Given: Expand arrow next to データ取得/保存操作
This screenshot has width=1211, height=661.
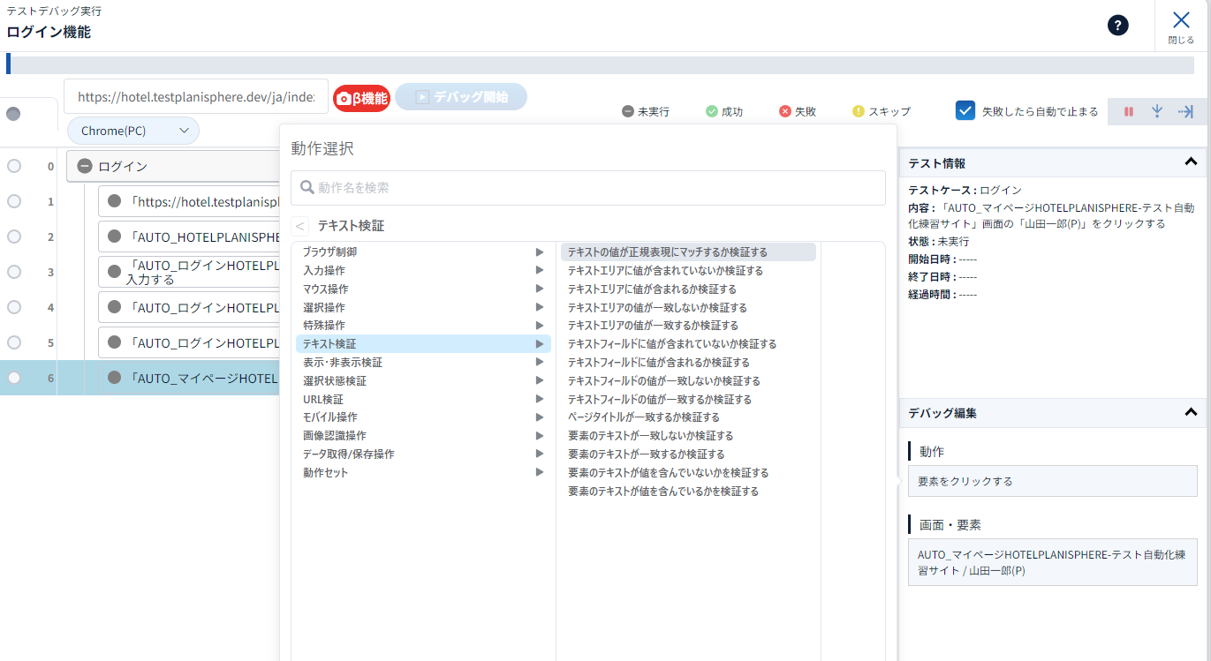Looking at the screenshot, I should tap(539, 454).
